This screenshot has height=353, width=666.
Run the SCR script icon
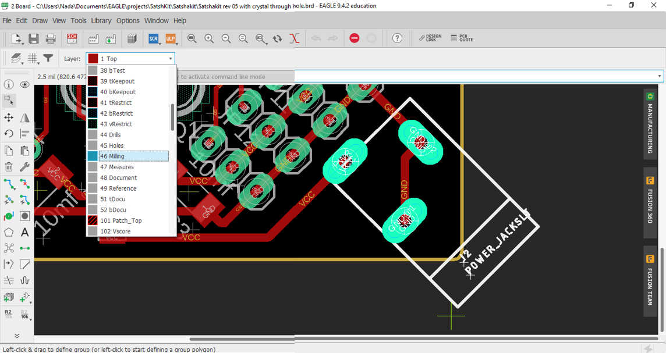153,38
